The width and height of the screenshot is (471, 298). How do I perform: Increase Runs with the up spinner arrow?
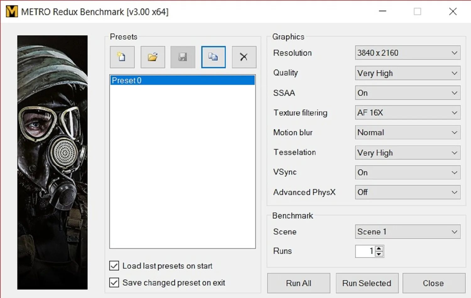coord(379,249)
